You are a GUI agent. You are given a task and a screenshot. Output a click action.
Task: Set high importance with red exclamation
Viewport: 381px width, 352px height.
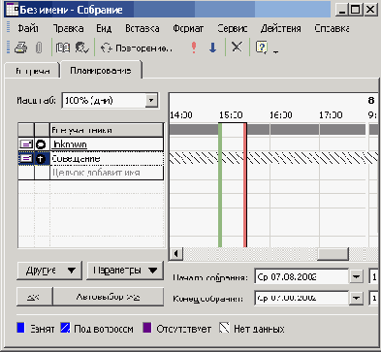pyautogui.click(x=194, y=48)
